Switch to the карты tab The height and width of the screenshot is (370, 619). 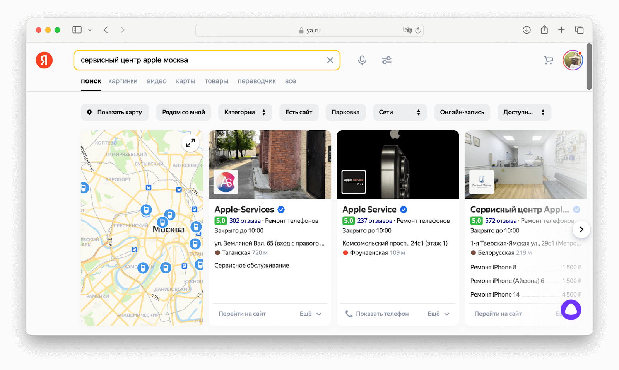coord(185,81)
